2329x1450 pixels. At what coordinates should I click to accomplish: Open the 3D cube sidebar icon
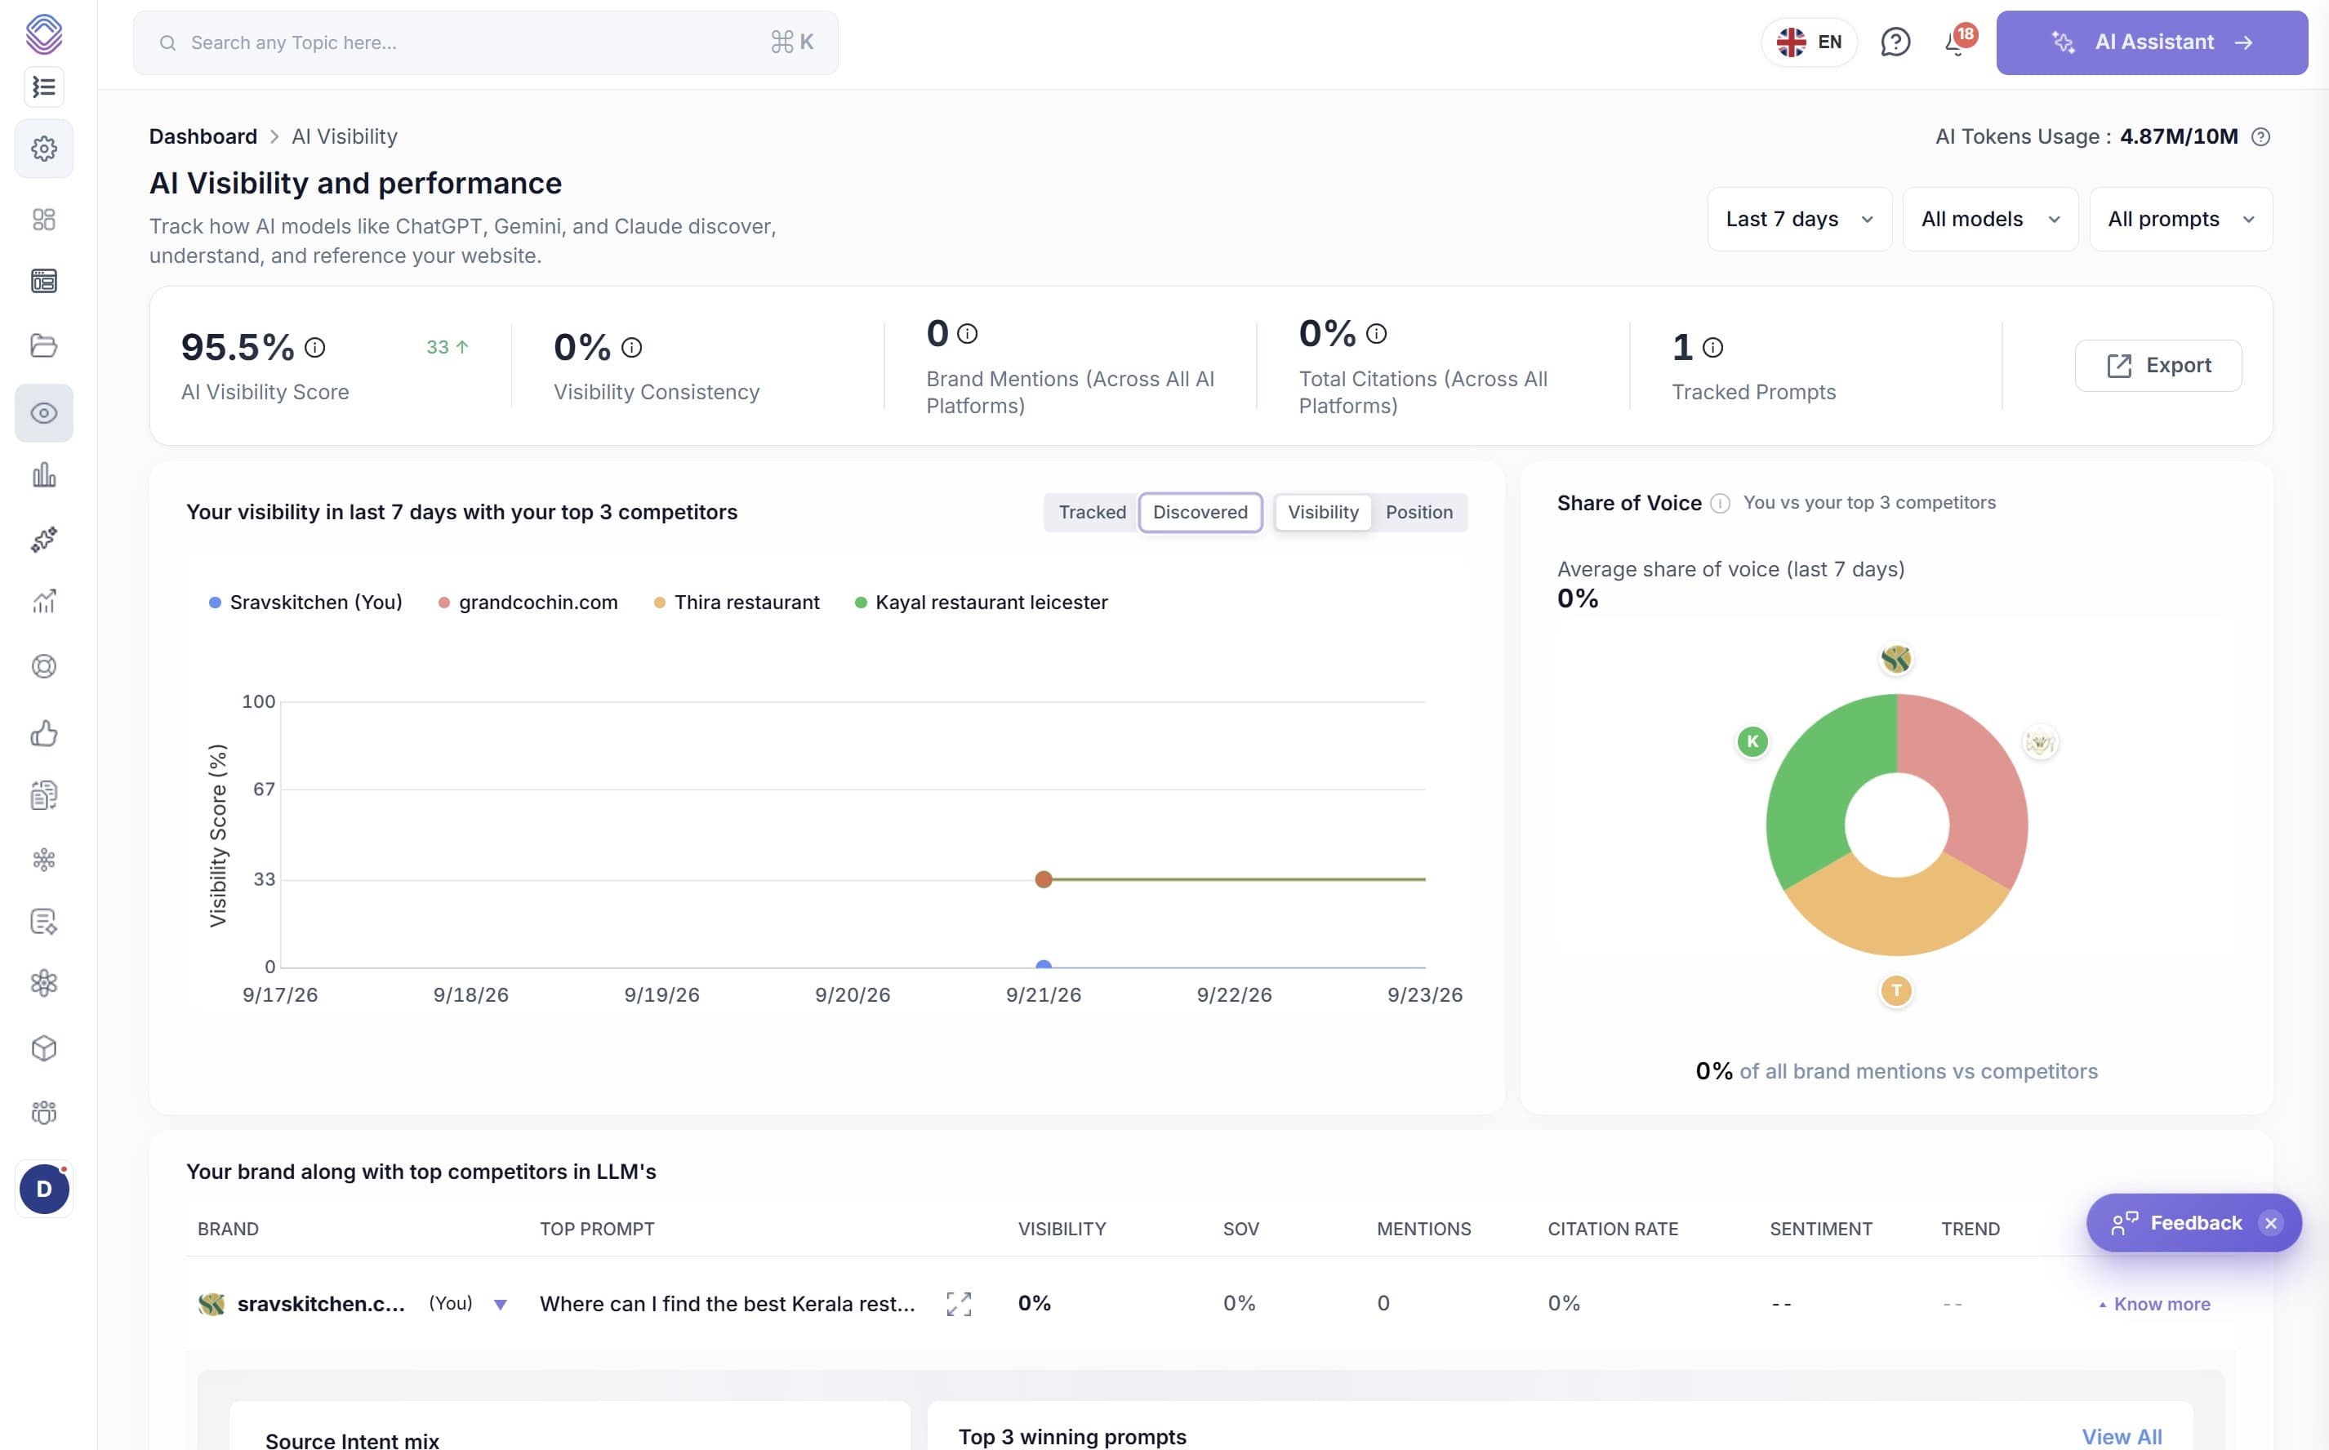pyautogui.click(x=44, y=1048)
